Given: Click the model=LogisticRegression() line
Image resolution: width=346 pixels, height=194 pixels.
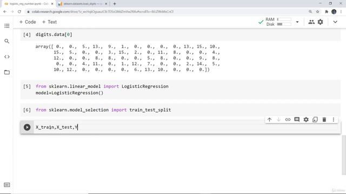Looking at the screenshot, I should point(70,93).
